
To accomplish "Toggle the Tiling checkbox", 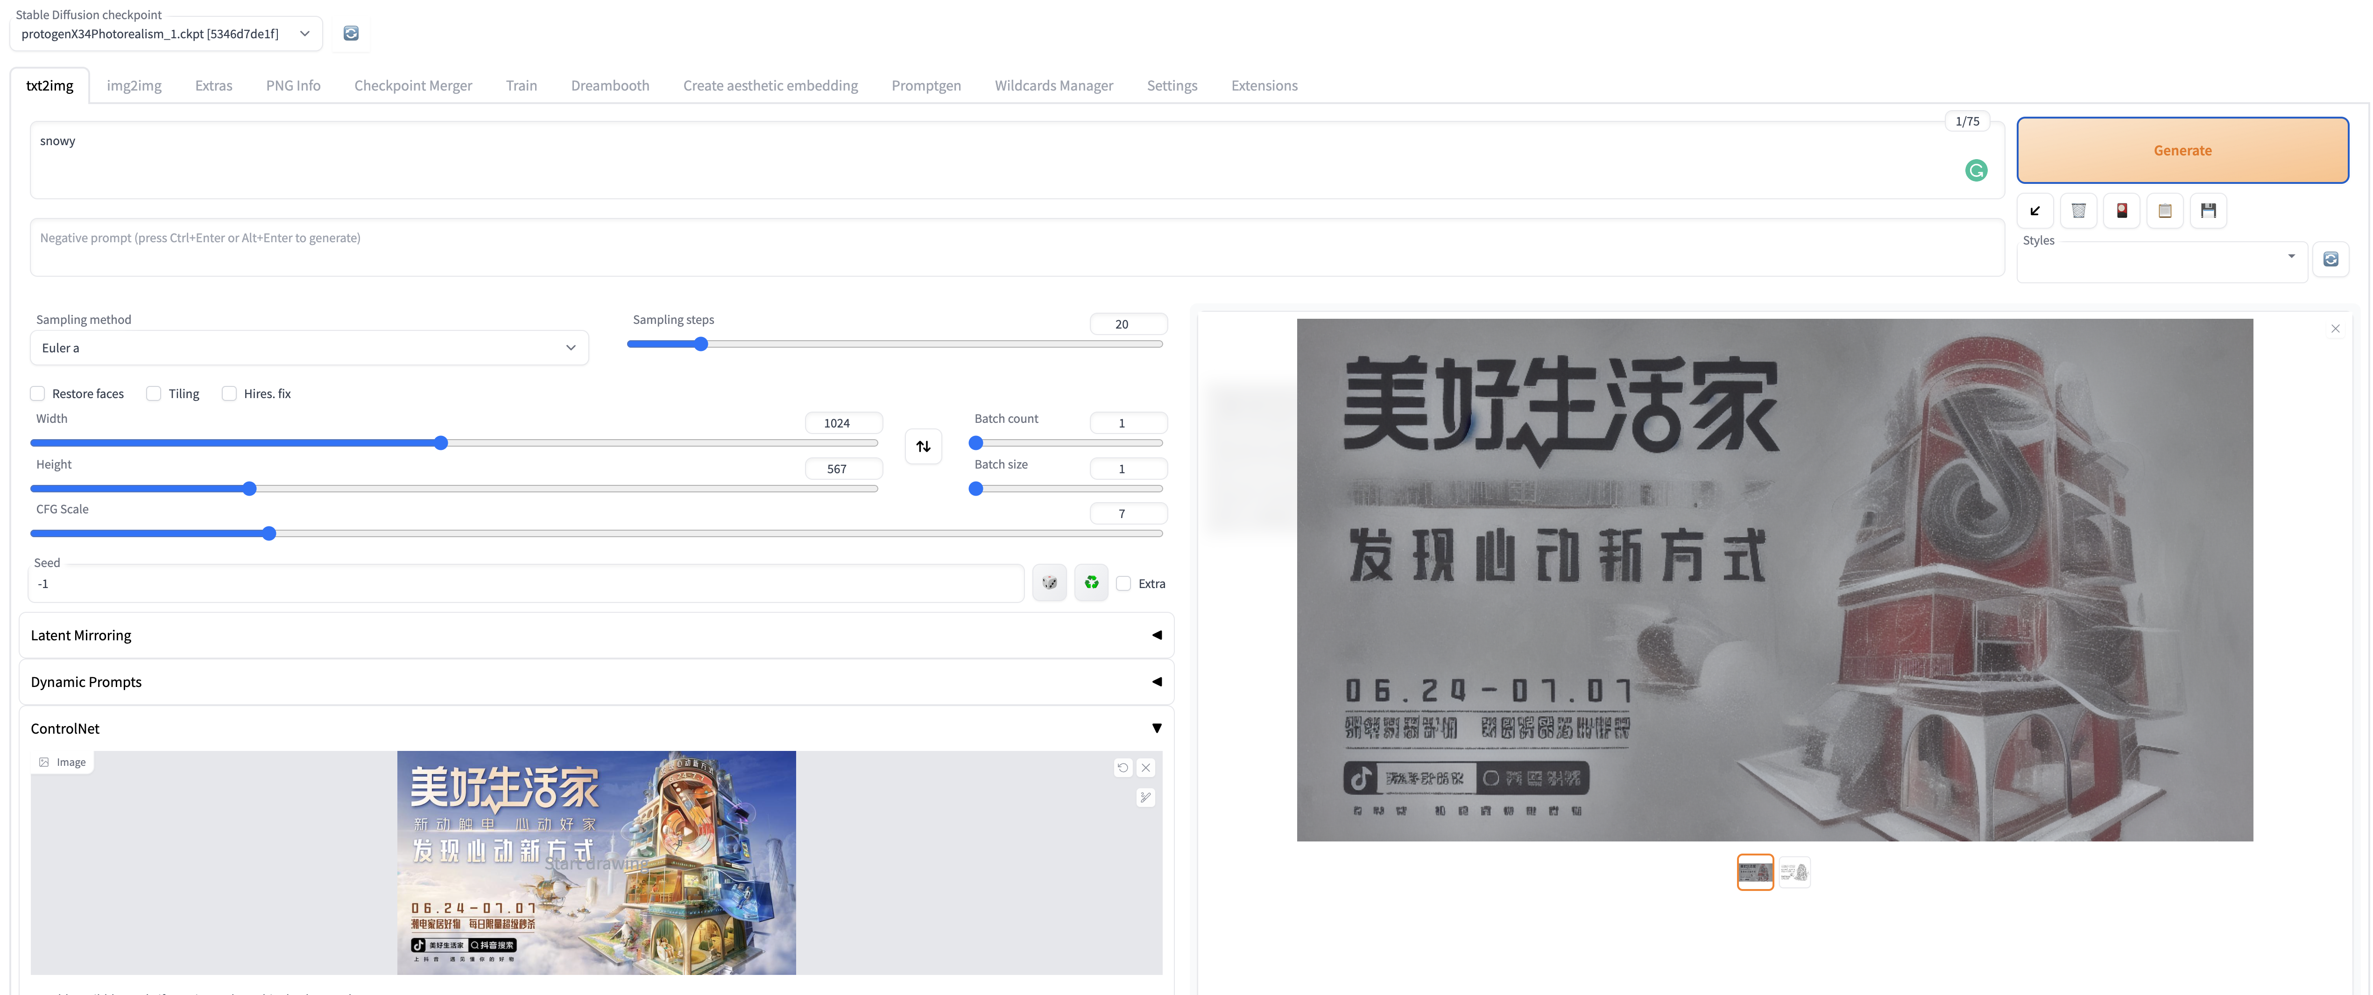I will [x=154, y=394].
